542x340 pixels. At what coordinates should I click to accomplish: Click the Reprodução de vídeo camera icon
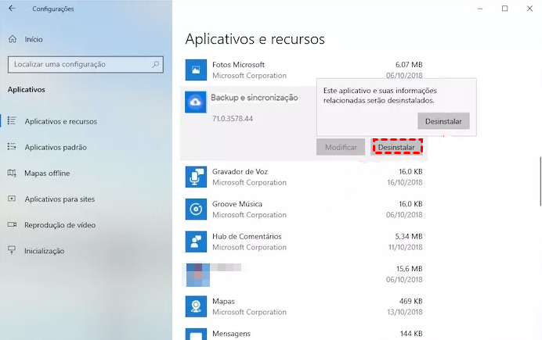12,224
